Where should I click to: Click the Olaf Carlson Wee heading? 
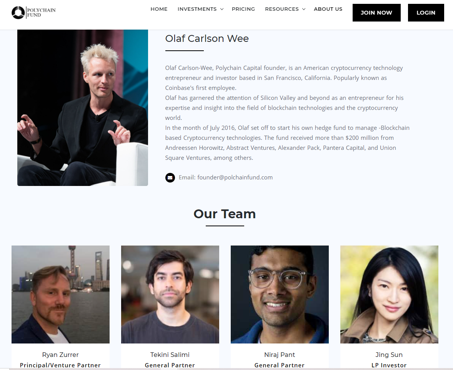(x=207, y=38)
